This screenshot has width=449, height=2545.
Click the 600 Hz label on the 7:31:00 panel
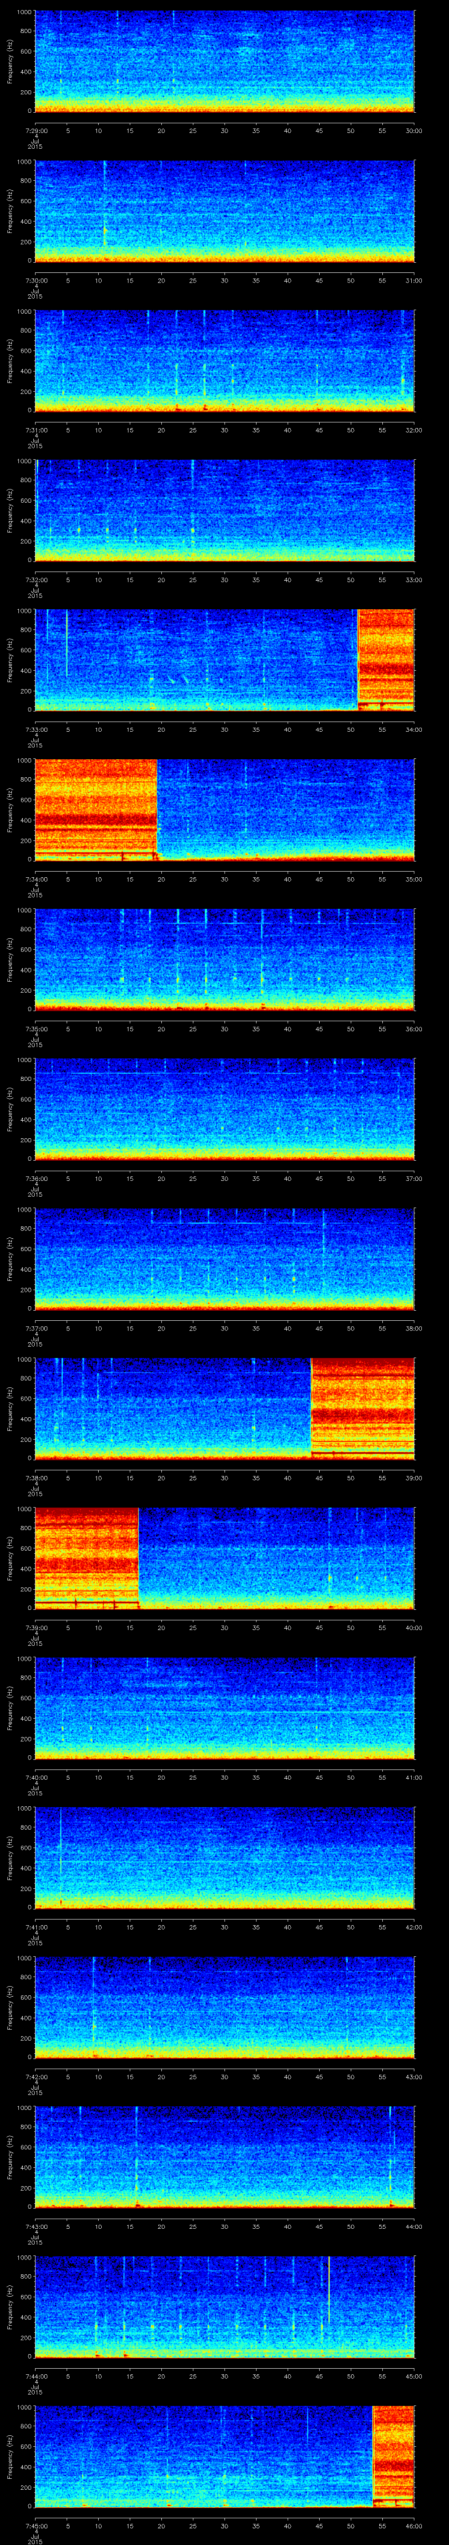(x=26, y=351)
